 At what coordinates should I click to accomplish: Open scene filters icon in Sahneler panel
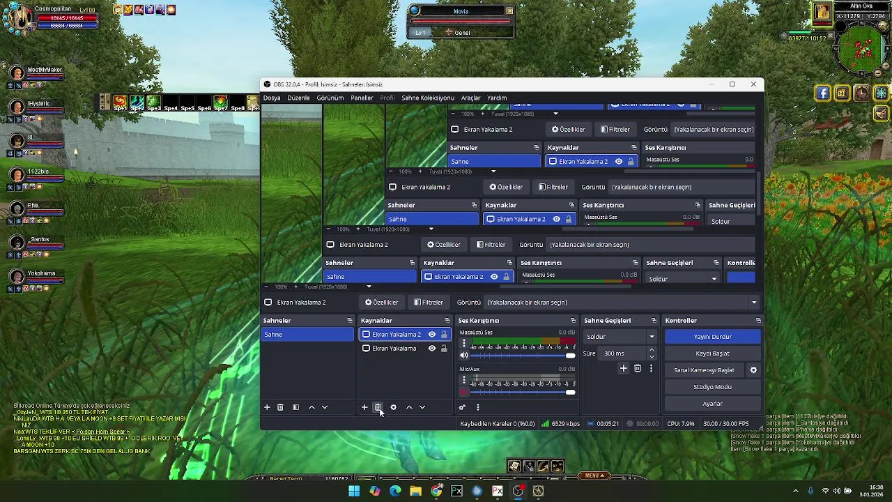pyautogui.click(x=295, y=407)
